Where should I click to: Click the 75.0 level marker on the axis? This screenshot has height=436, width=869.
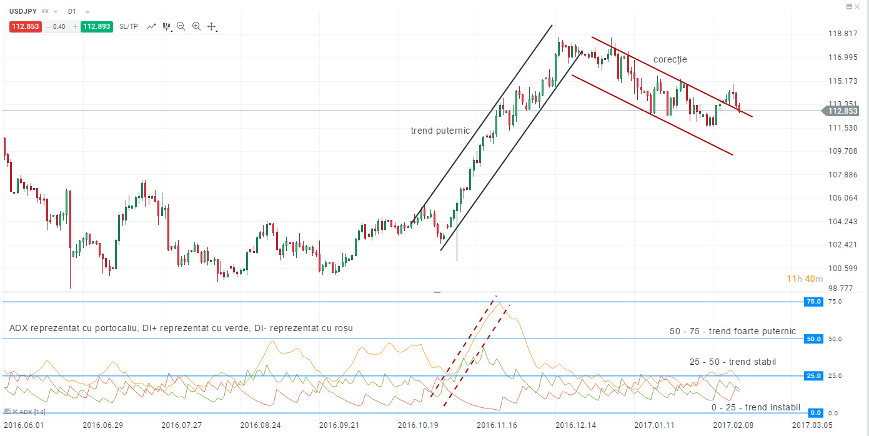(x=813, y=302)
